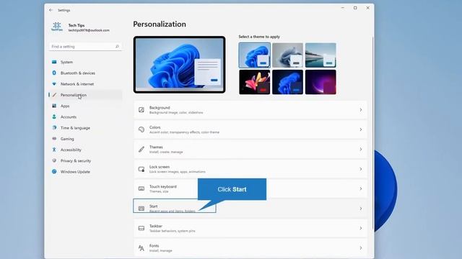Click the techtips outlook email address

click(x=89, y=30)
